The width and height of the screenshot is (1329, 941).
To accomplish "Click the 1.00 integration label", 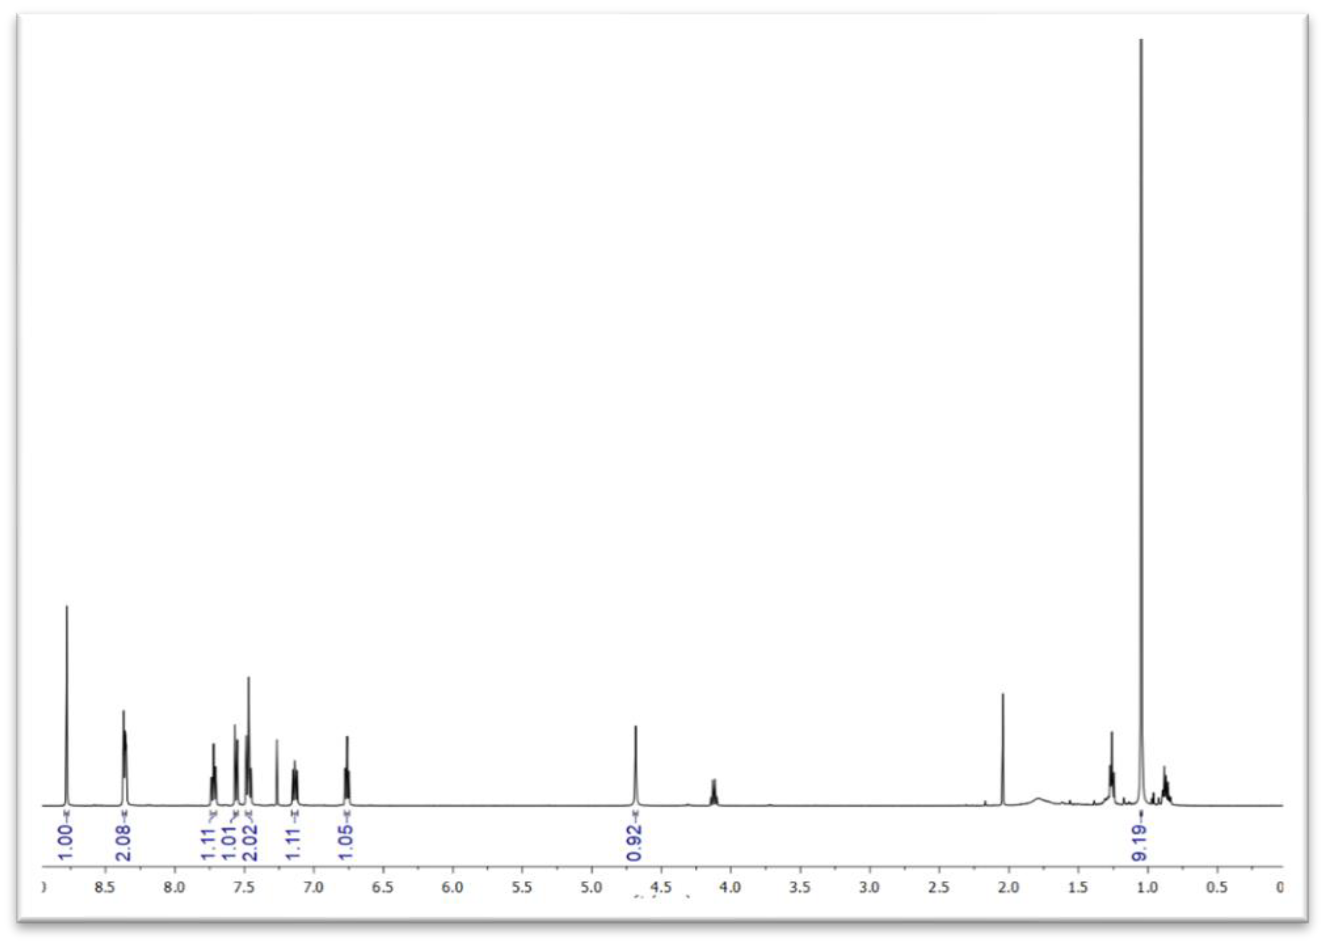I will (67, 843).
